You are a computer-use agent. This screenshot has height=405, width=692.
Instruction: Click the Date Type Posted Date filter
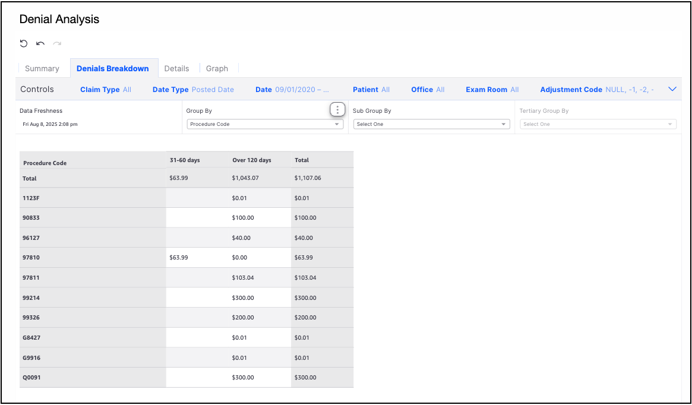pos(193,90)
